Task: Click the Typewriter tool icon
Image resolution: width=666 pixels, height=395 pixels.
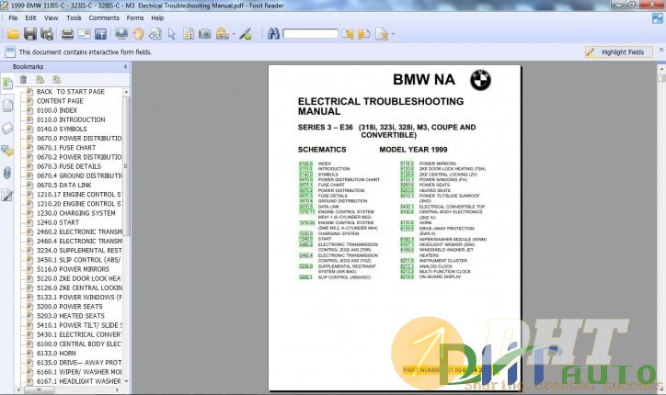Action: click(222, 34)
